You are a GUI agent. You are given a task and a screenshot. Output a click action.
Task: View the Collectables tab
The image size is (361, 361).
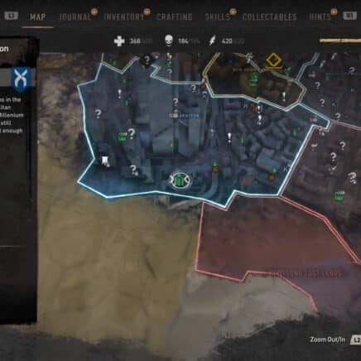click(x=269, y=17)
